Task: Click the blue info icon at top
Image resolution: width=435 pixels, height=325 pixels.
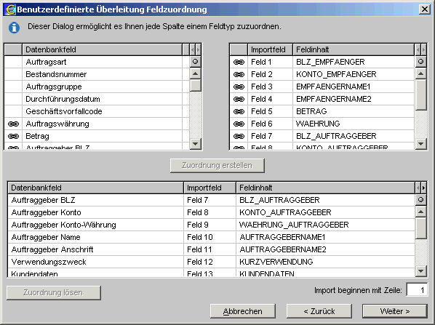Action: click(14, 28)
